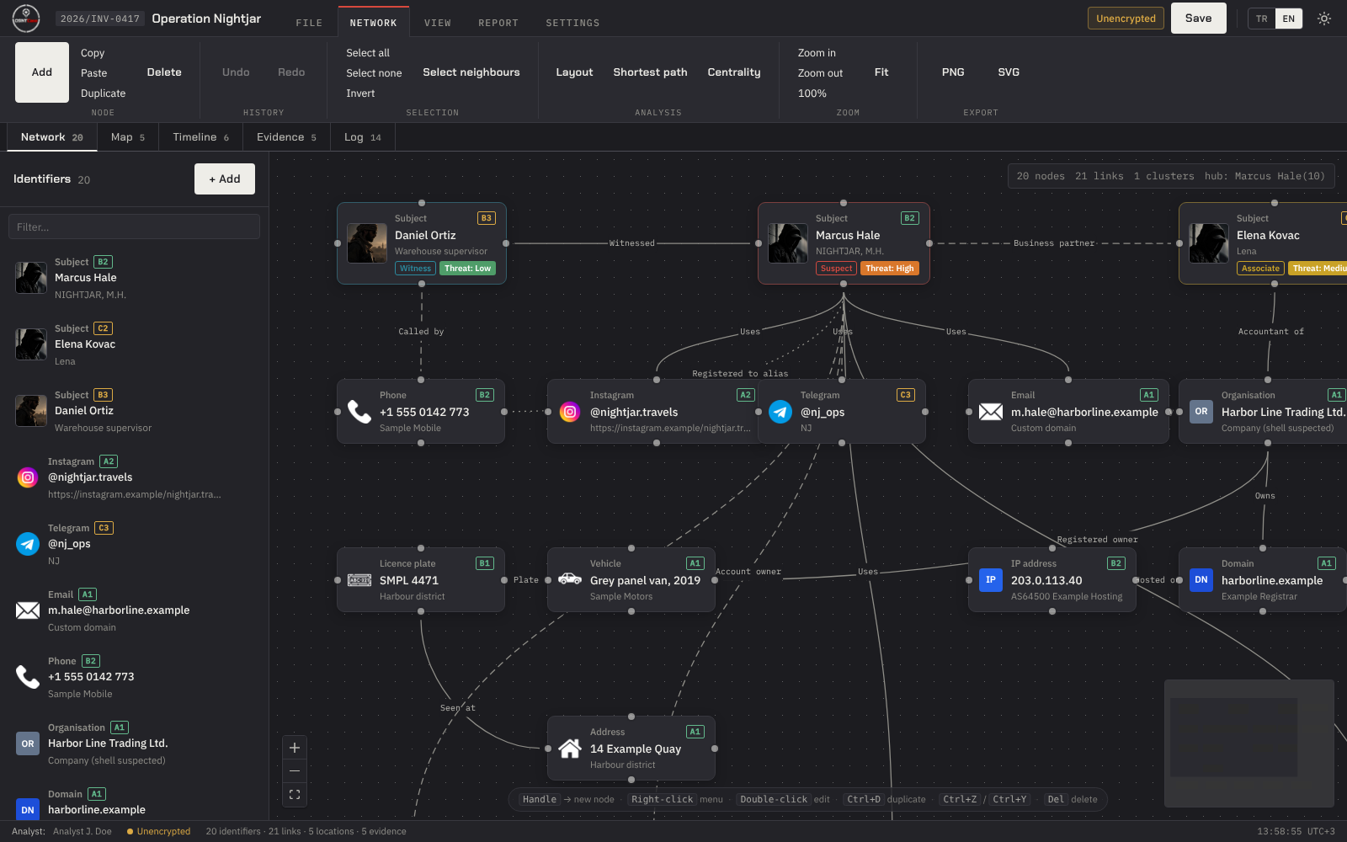Open the app logo in the top-left corner
Image resolution: width=1347 pixels, height=842 pixels.
click(26, 19)
